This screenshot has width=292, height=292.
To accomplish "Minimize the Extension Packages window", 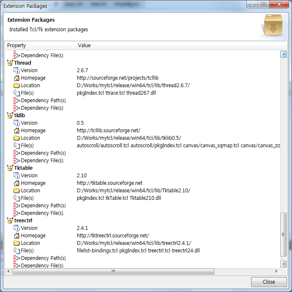I will (x=252, y=5).
